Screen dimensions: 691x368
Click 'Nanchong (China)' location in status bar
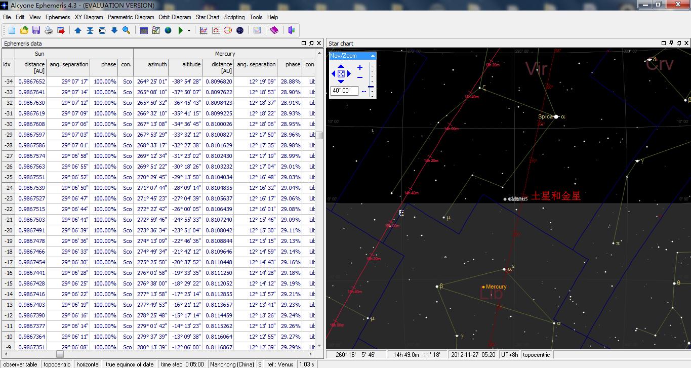pos(231,364)
